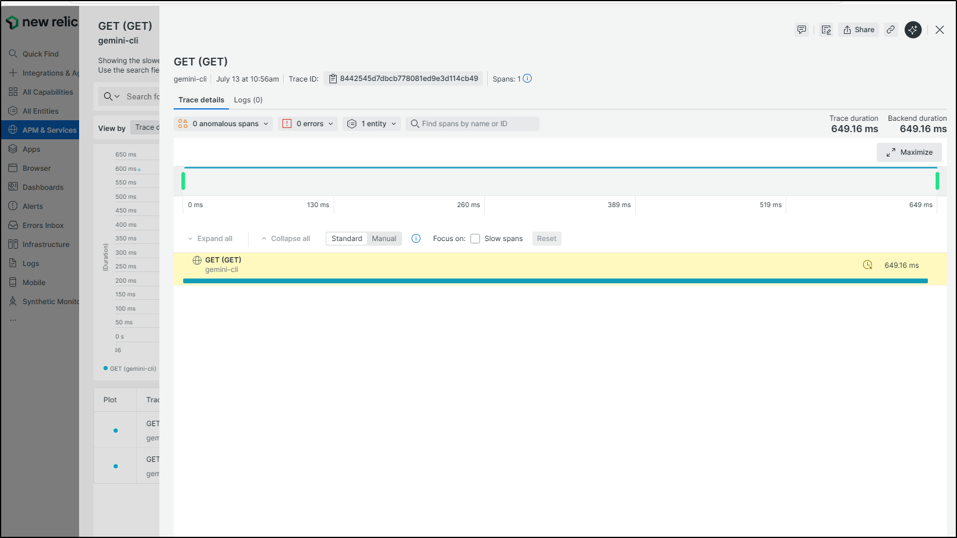Switch to the Trace details tab
Image resolution: width=957 pixels, height=538 pixels.
click(201, 100)
